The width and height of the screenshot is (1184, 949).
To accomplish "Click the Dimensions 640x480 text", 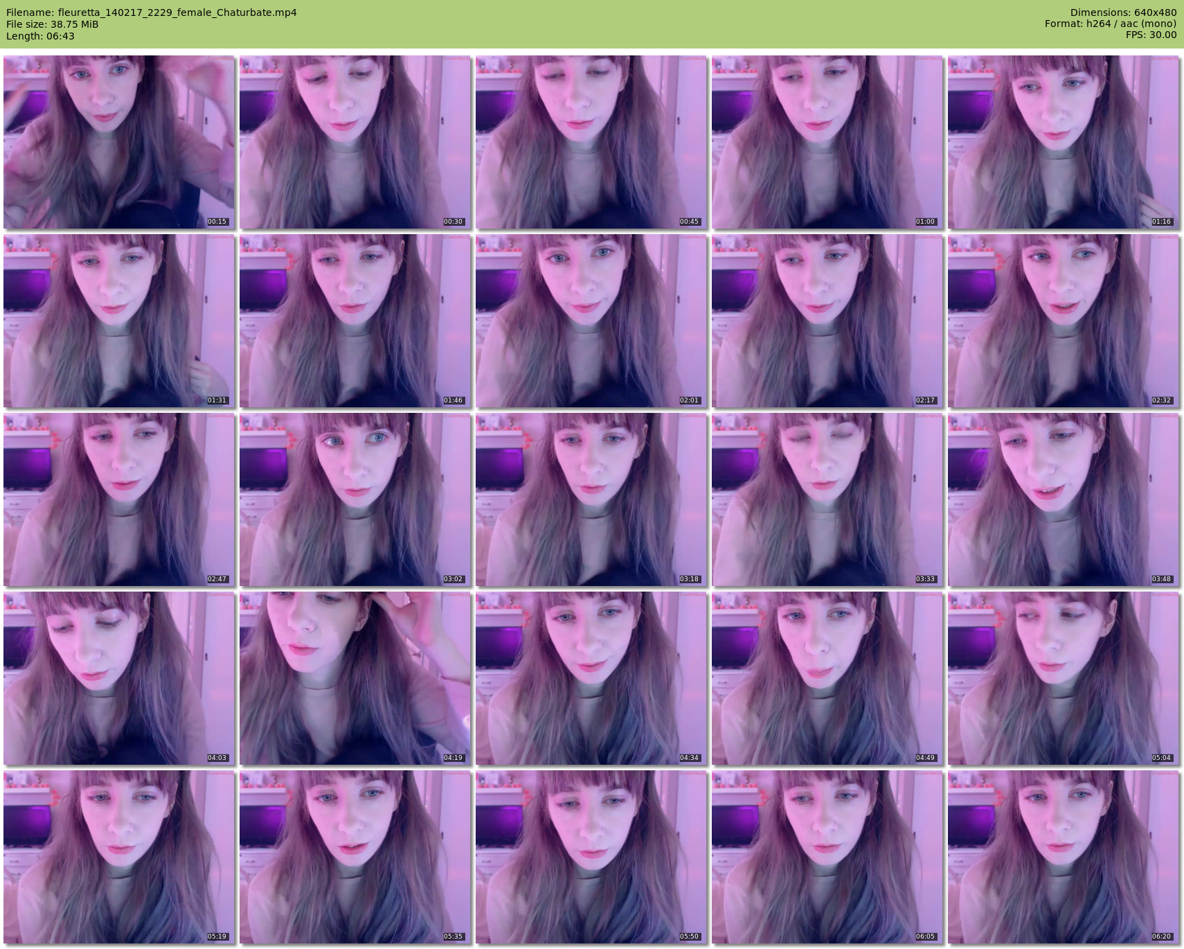I will [1123, 12].
